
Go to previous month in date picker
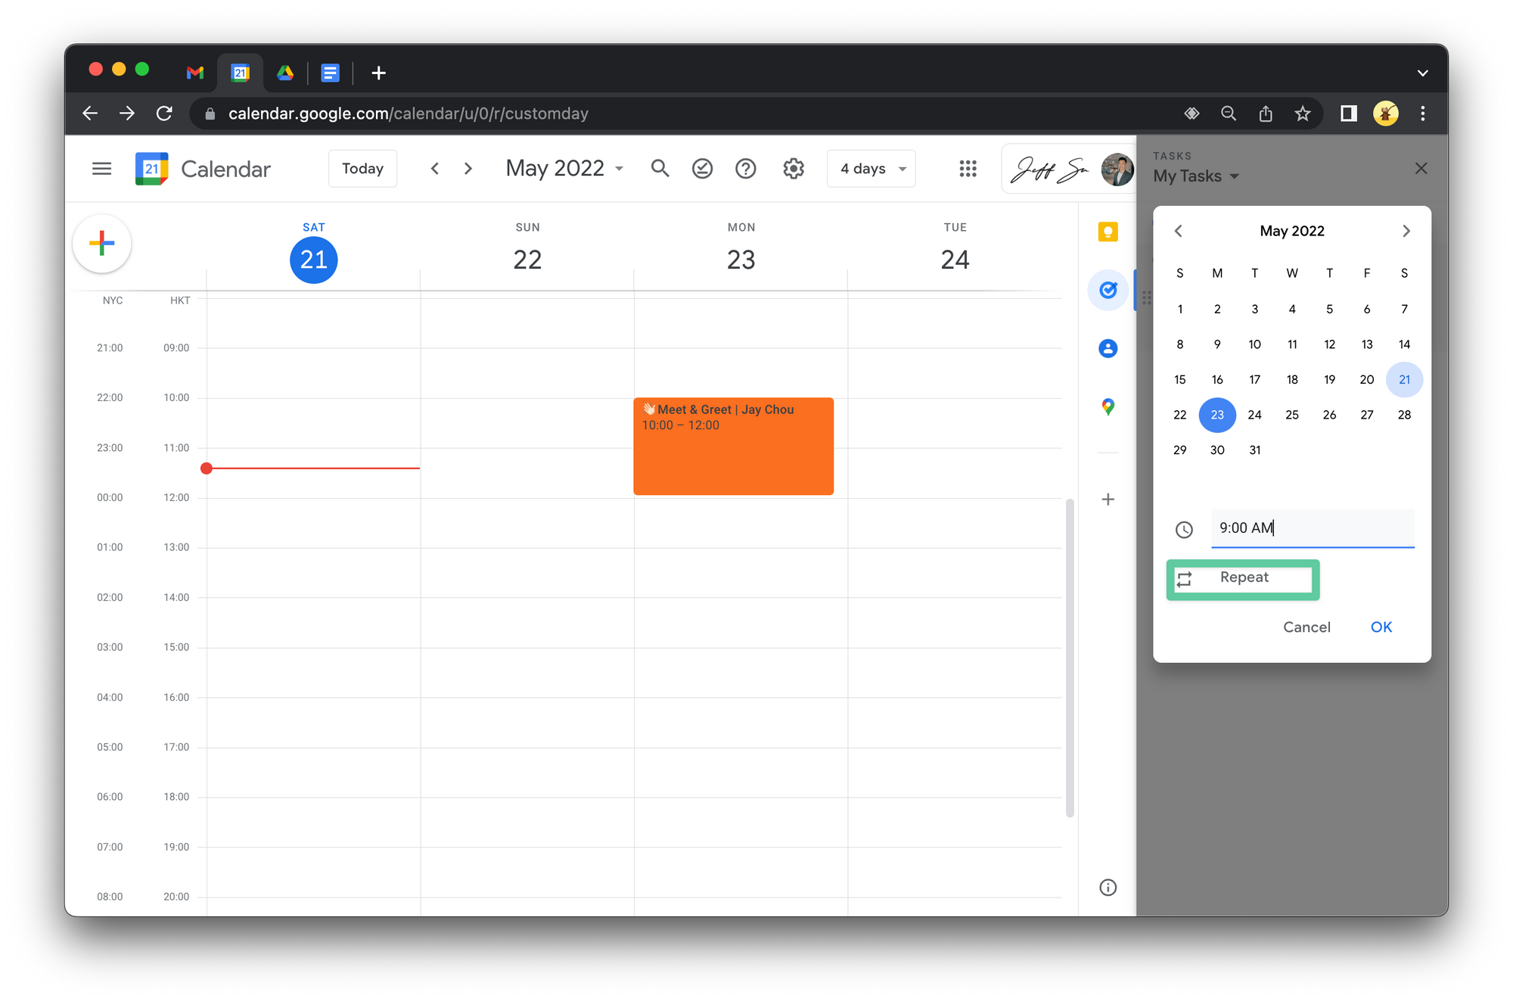click(x=1179, y=231)
